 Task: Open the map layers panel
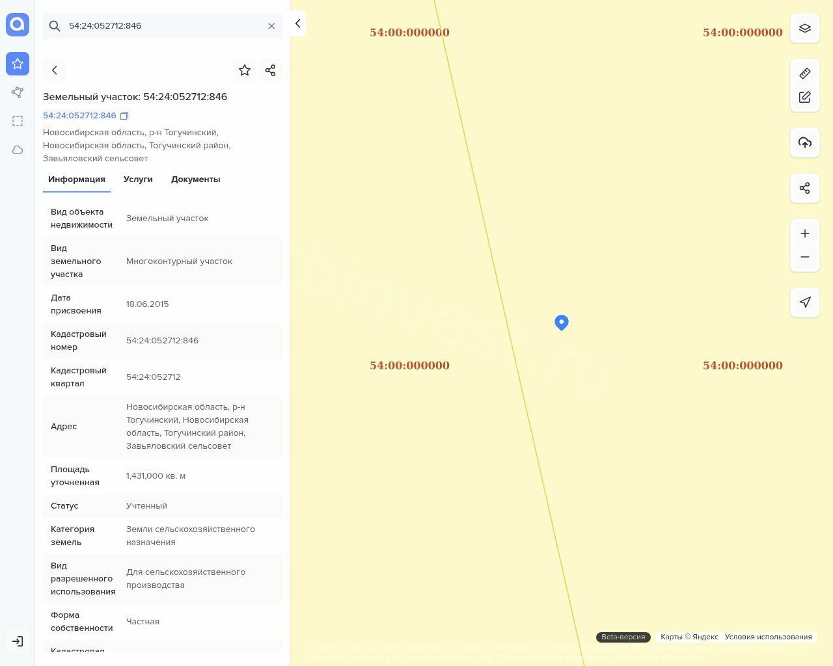[x=805, y=29]
